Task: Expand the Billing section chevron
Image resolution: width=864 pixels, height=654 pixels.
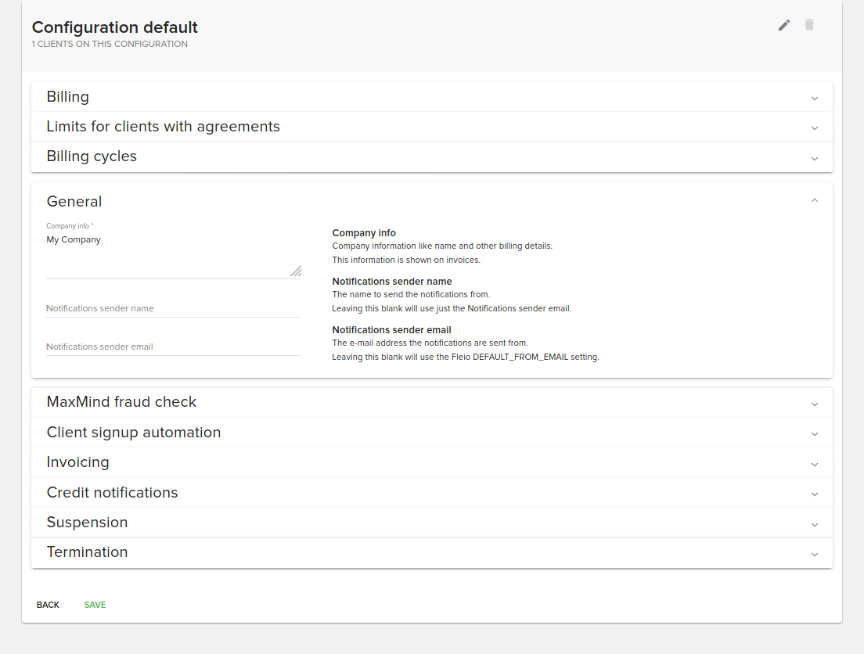Action: pos(815,99)
